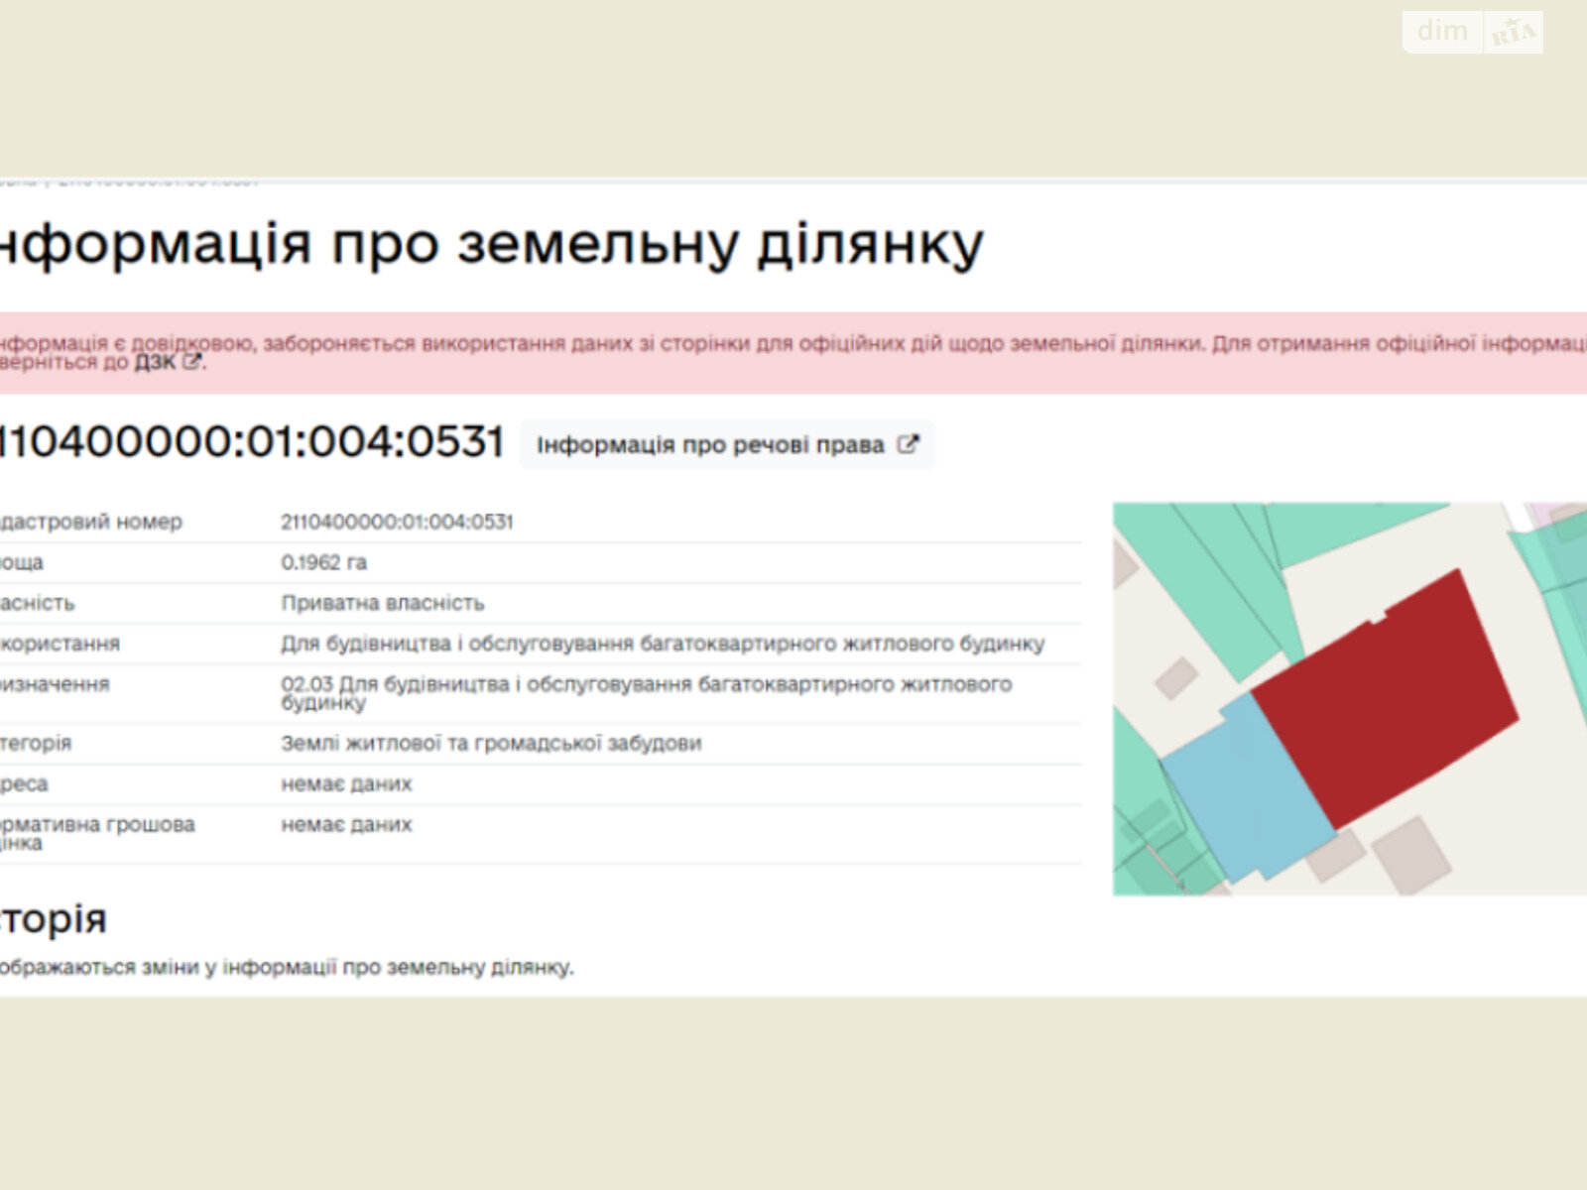Click the Інформація про земельну ділянку title
Screen dimensions: 1587x1190
pyautogui.click(x=491, y=245)
